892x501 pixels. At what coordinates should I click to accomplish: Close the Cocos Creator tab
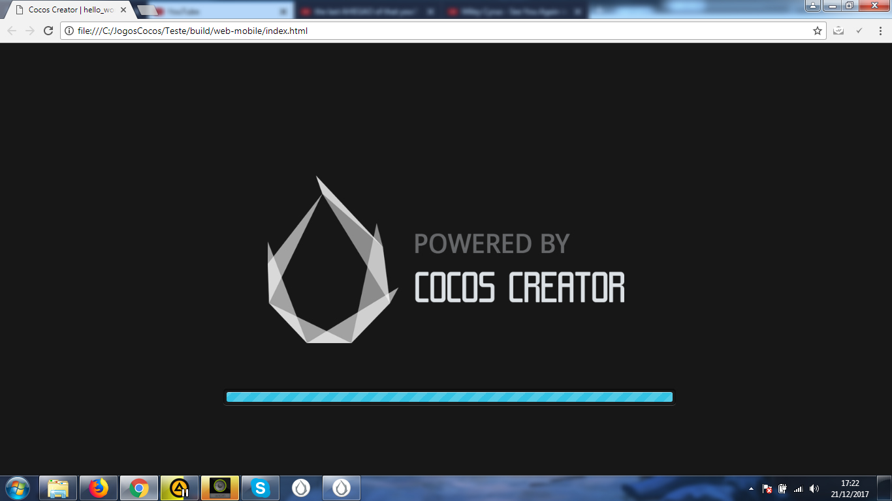coord(123,10)
